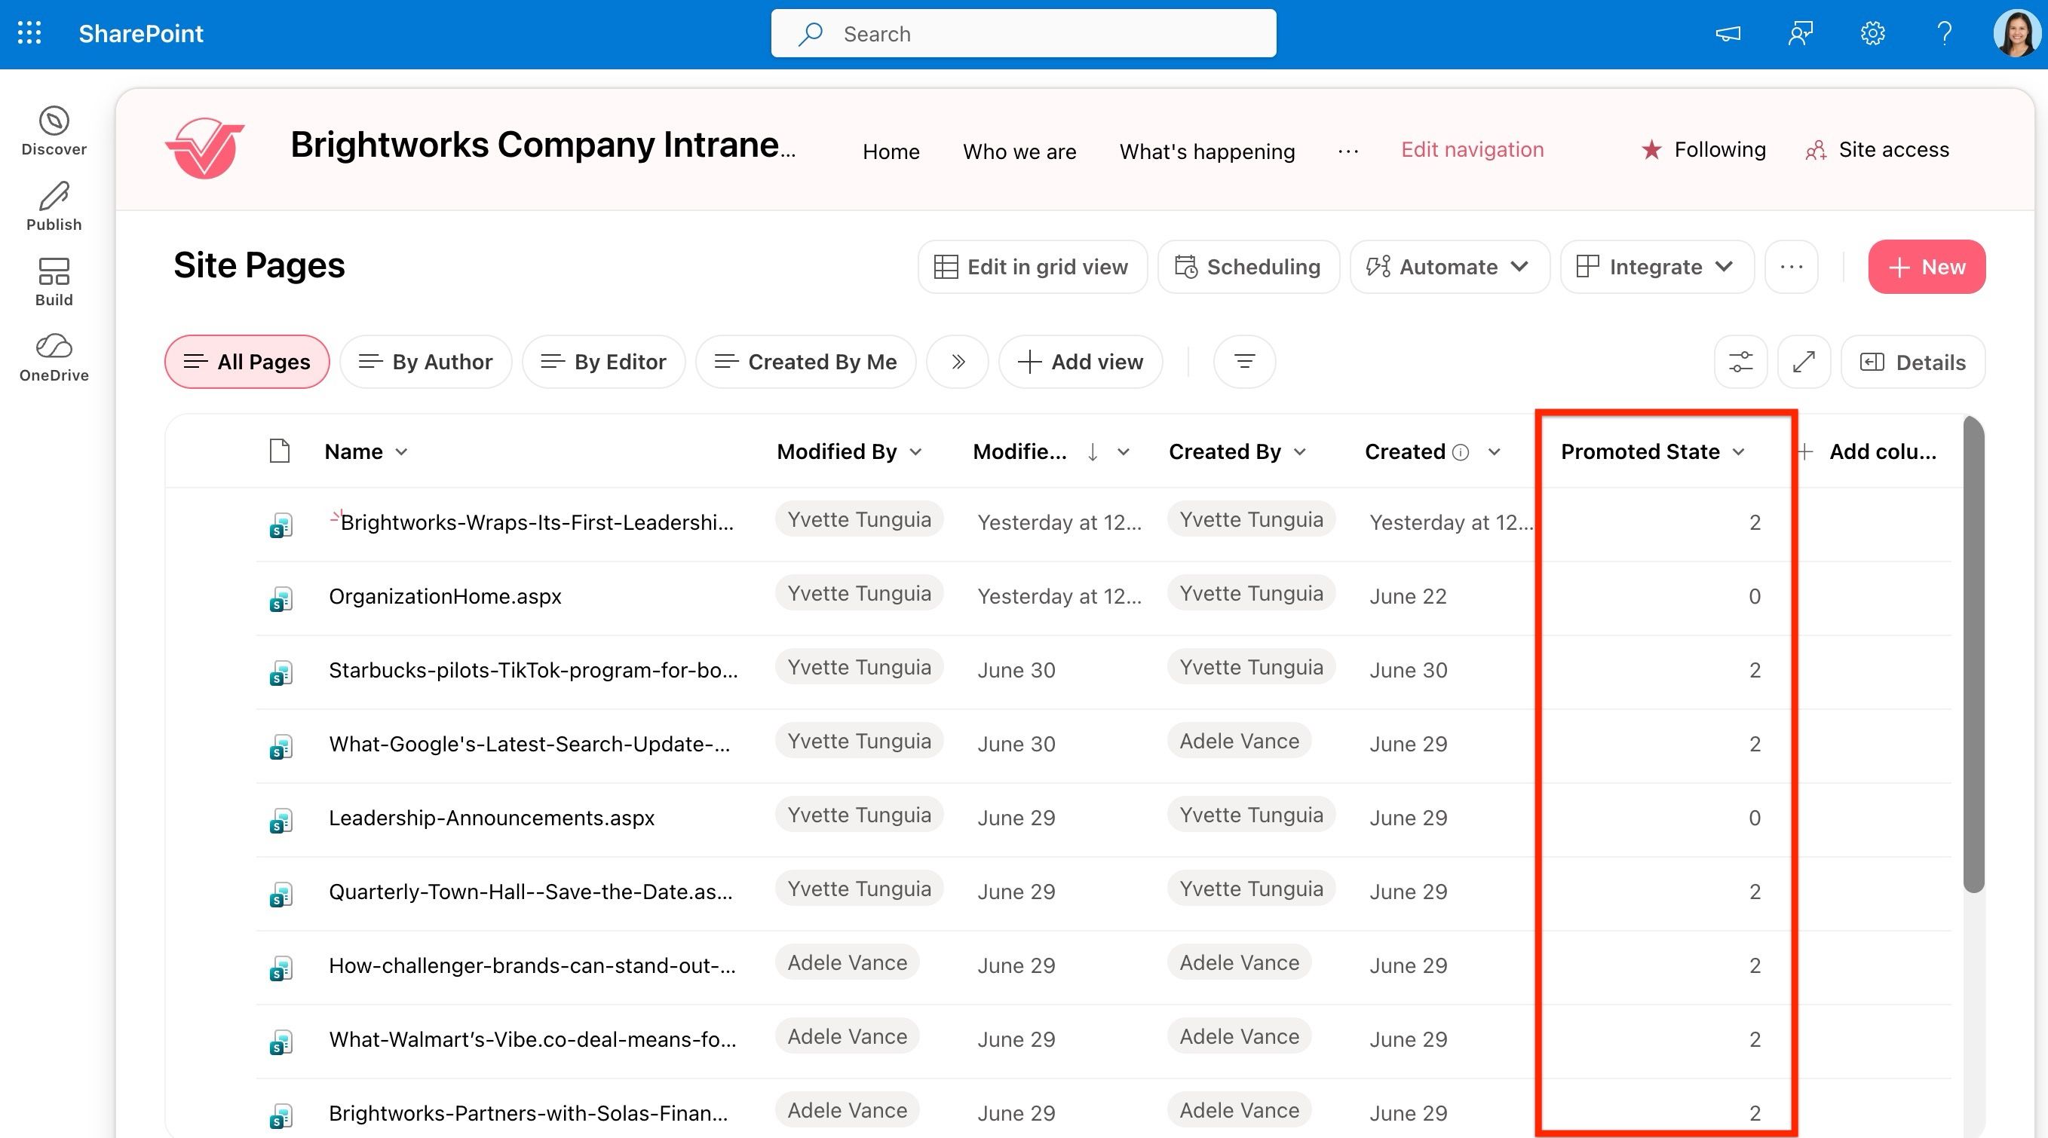Open Leadership-Announcements.aspx page
This screenshot has height=1138, width=2048.
click(x=492, y=818)
